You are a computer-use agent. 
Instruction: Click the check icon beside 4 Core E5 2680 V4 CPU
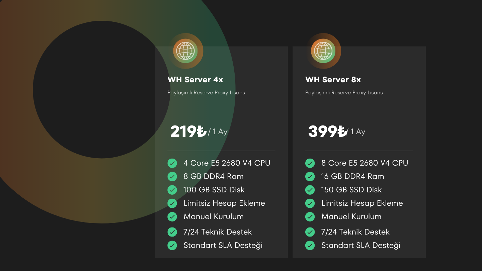click(172, 163)
